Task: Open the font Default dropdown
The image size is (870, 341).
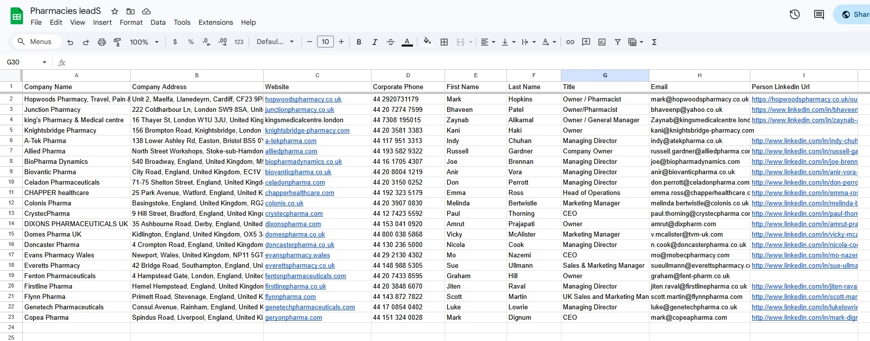Action: 275,42
